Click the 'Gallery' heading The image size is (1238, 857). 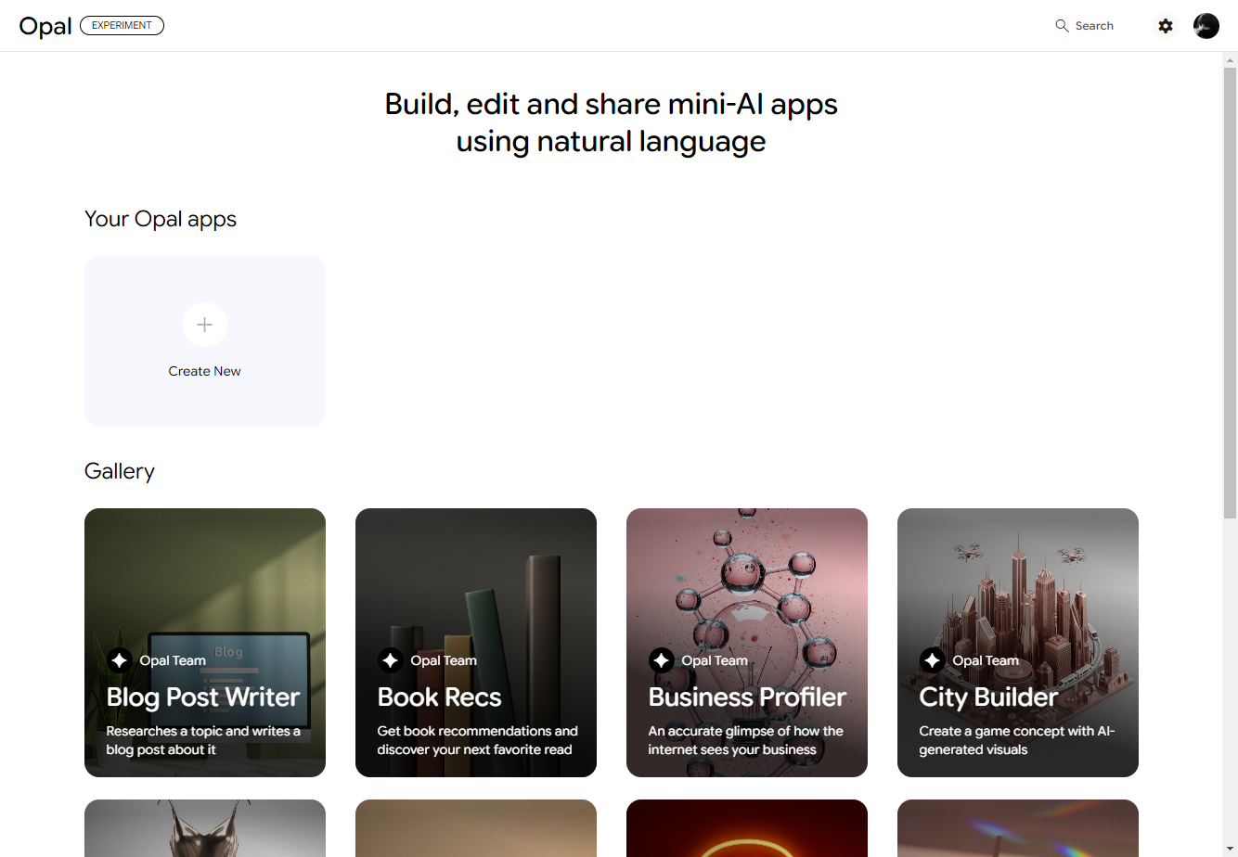[120, 471]
